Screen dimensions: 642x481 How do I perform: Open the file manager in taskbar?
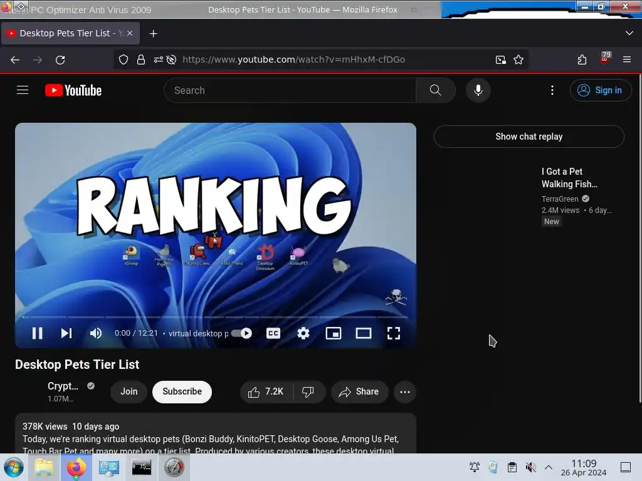(x=45, y=467)
